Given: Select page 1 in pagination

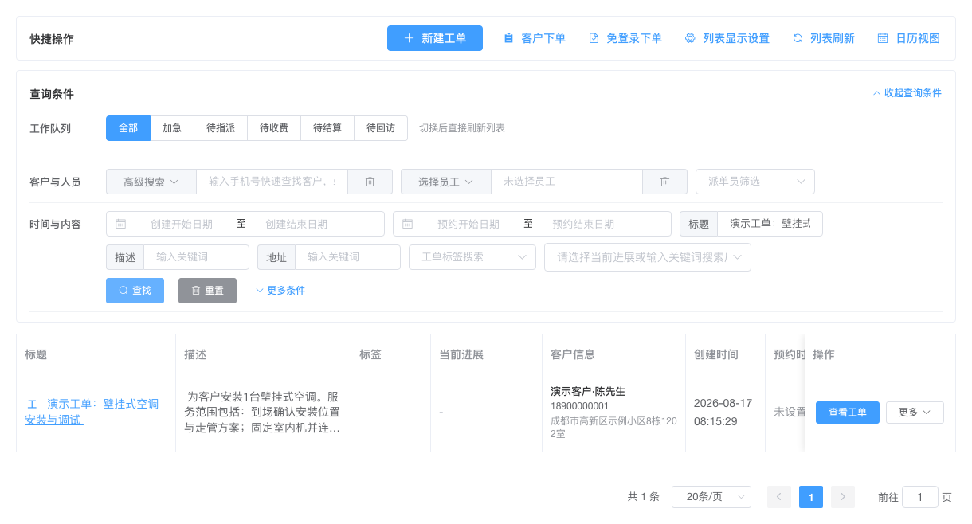Looking at the screenshot, I should coord(811,497).
